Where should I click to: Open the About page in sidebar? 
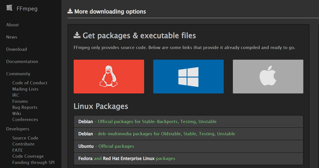[x=13, y=25]
